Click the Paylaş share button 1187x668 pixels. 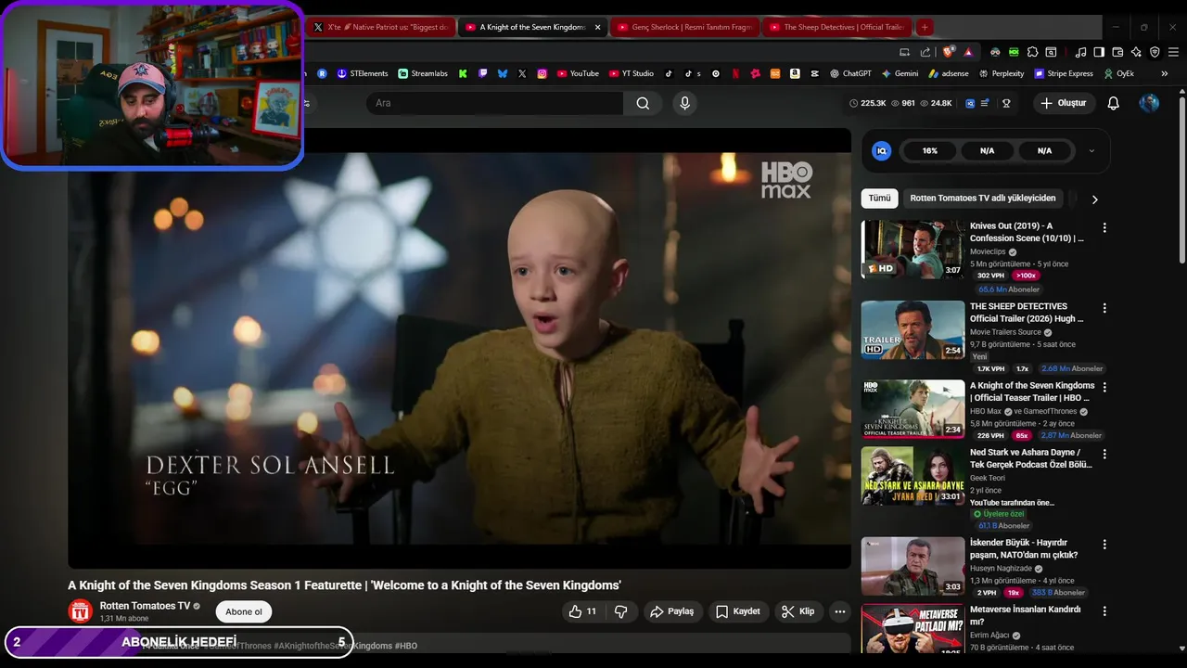tap(672, 611)
